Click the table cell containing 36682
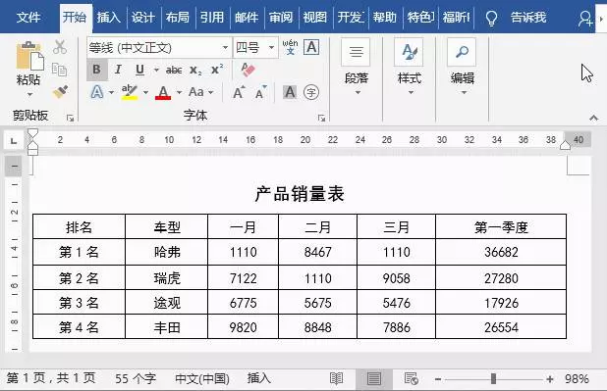607x391 pixels. [x=501, y=252]
